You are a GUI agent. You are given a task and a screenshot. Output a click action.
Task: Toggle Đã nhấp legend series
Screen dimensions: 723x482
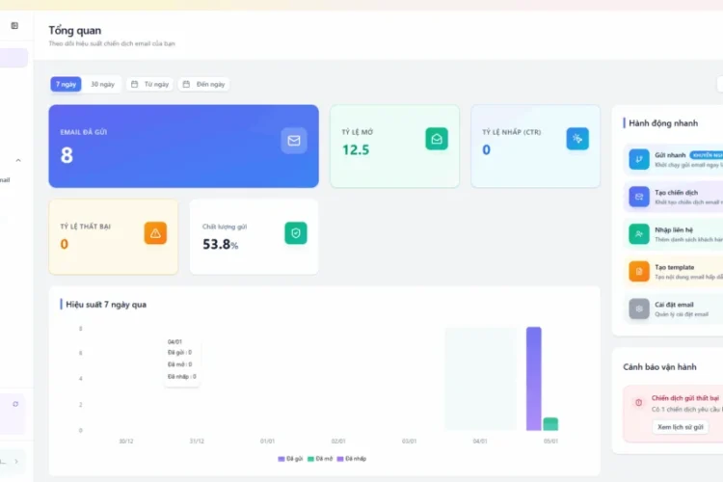coord(352,459)
